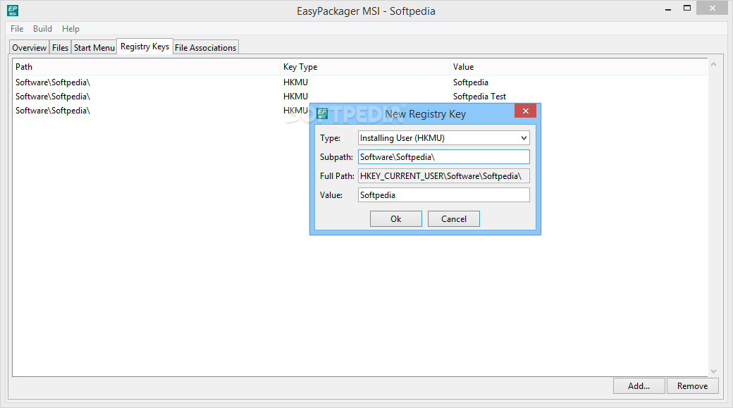The height and width of the screenshot is (408, 733).
Task: Click the Value input field in dialog
Action: pos(443,195)
